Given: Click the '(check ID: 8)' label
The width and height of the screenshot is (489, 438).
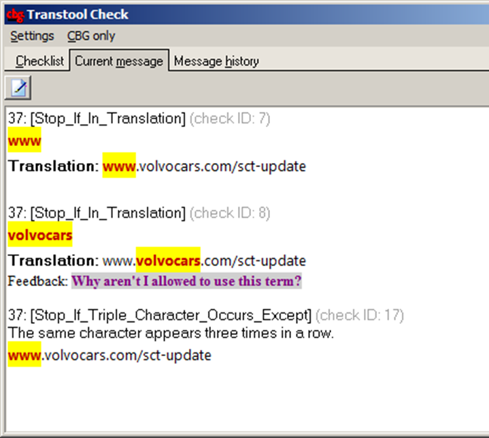Looking at the screenshot, I should [230, 213].
